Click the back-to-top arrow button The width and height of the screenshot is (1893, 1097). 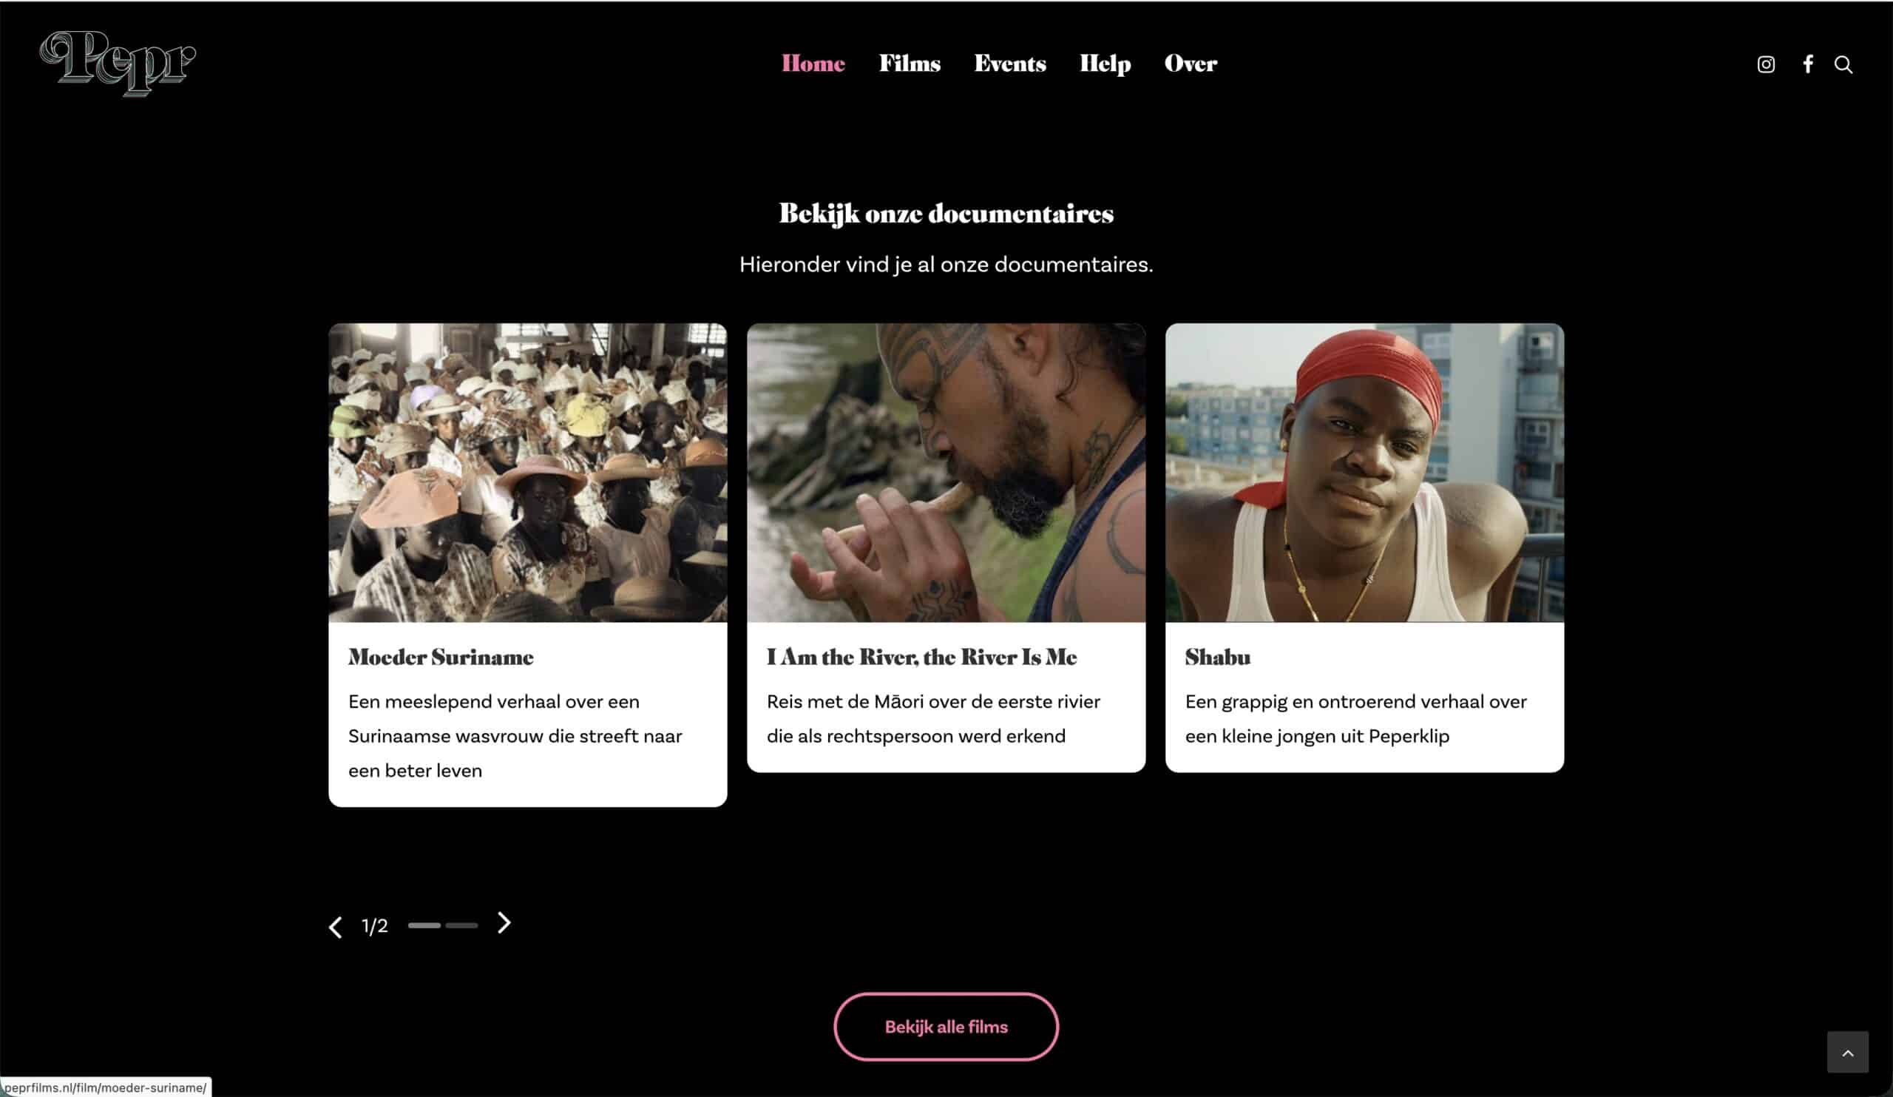1847,1052
